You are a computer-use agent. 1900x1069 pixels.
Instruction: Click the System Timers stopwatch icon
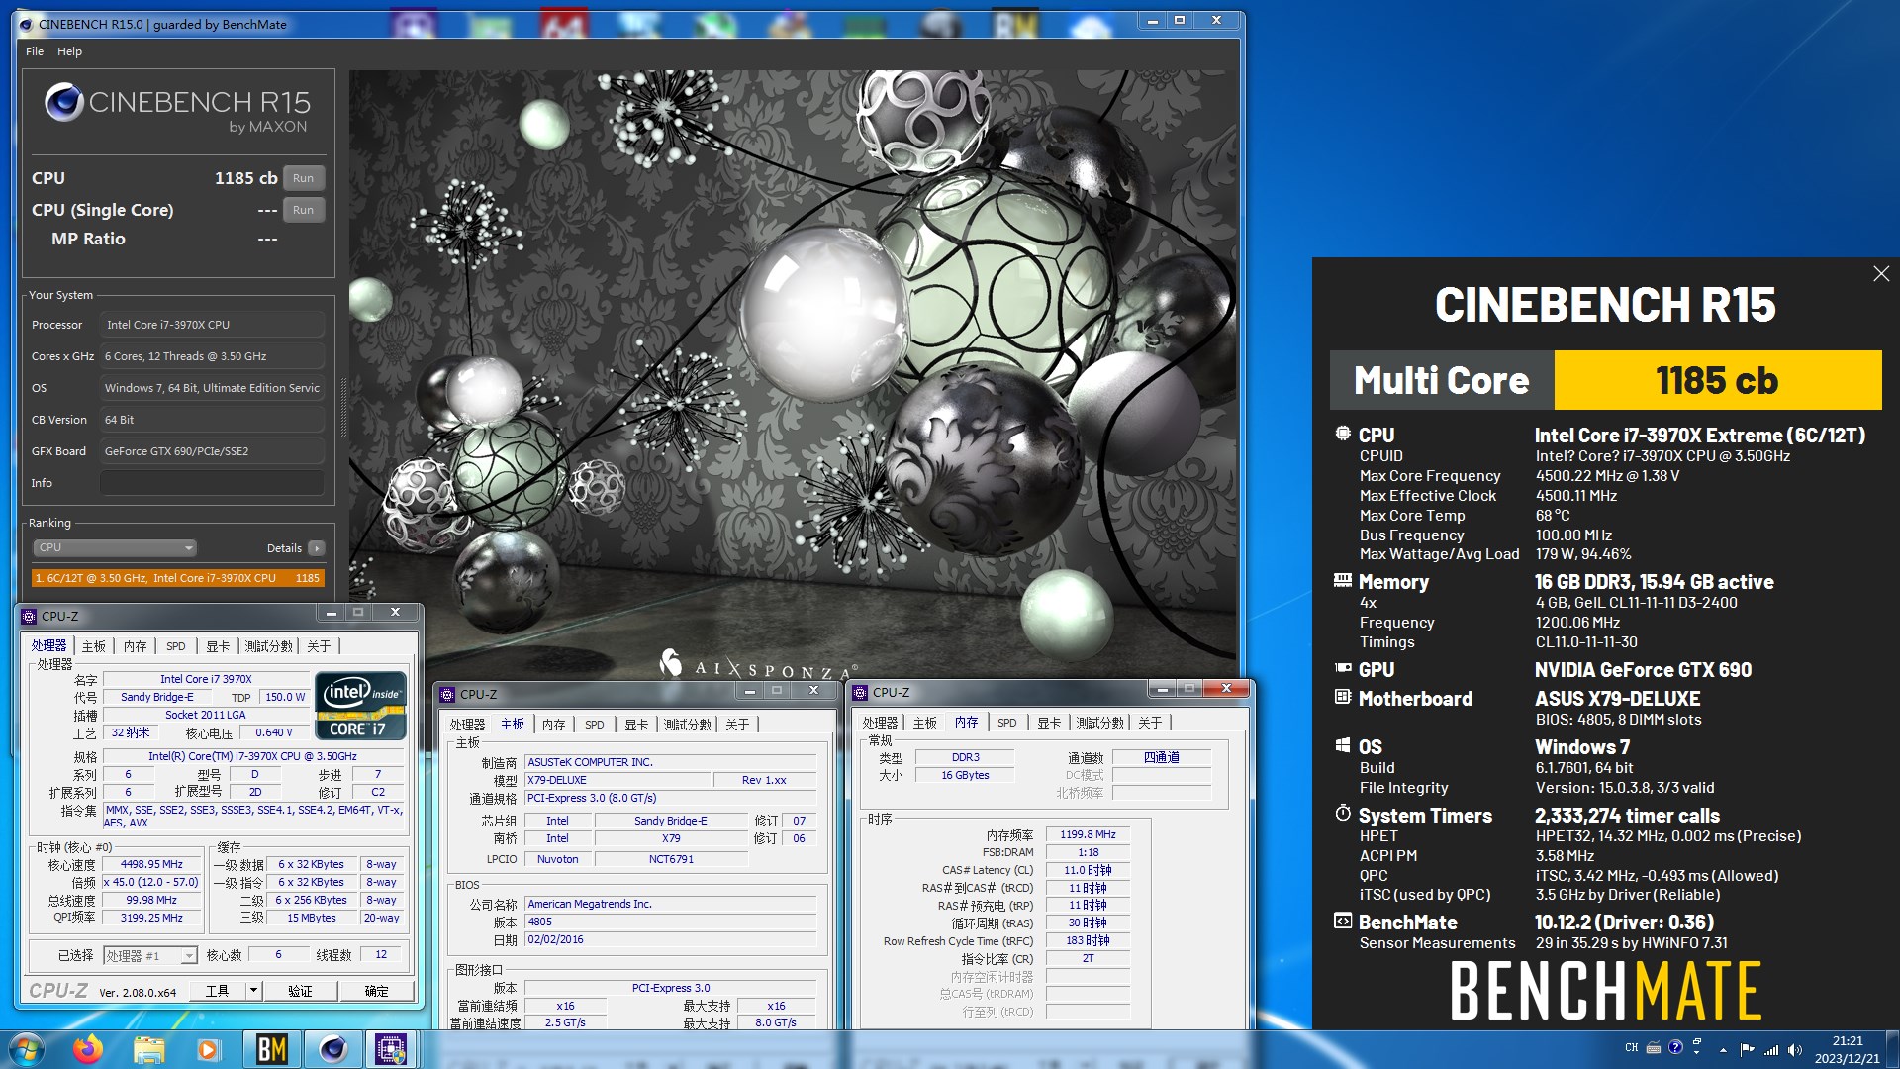coord(1343,813)
